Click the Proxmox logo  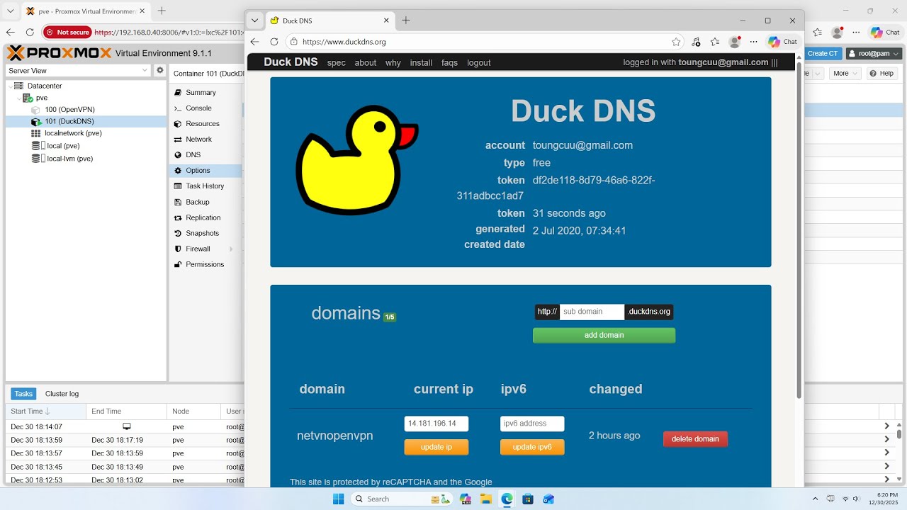pyautogui.click(x=60, y=53)
